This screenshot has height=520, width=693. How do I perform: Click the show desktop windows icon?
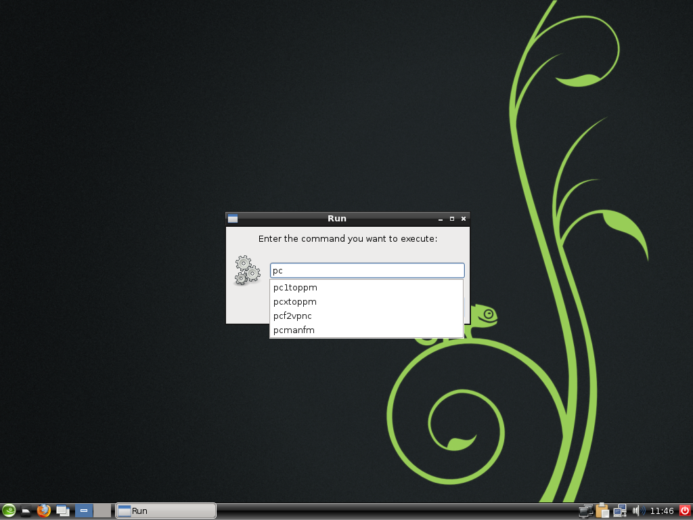pos(63,511)
